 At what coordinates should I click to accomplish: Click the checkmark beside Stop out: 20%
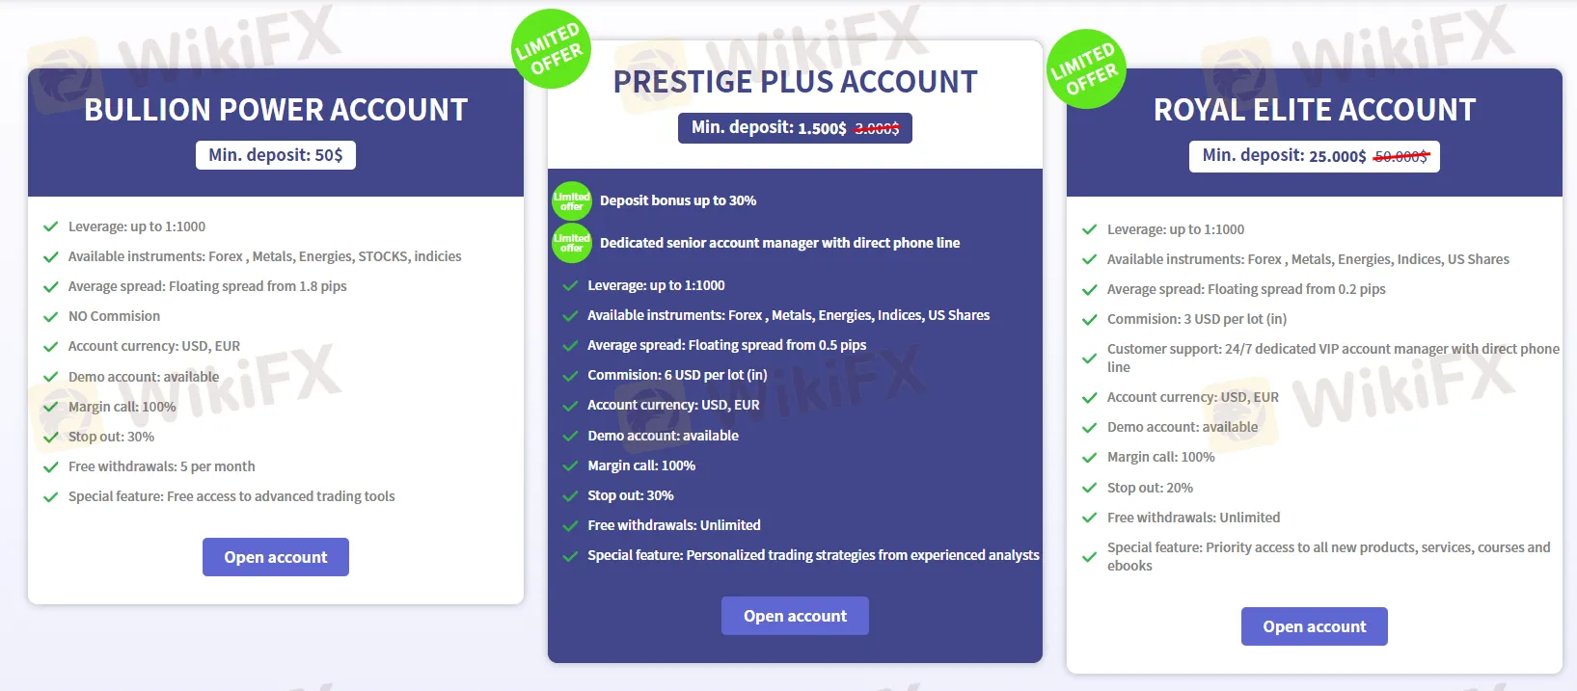click(1091, 488)
